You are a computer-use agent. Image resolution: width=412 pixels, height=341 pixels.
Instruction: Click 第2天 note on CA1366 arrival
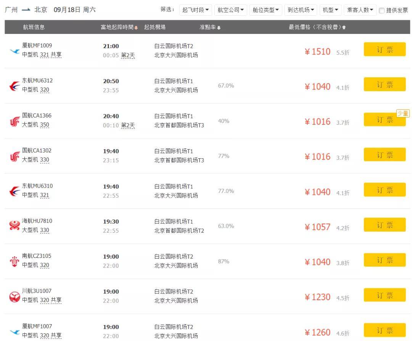coord(128,125)
